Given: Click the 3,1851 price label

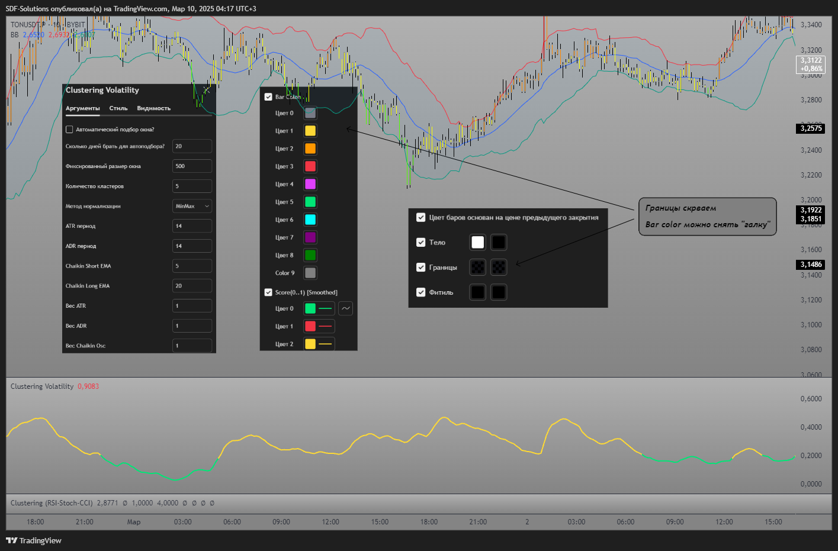Looking at the screenshot, I should click(x=811, y=219).
